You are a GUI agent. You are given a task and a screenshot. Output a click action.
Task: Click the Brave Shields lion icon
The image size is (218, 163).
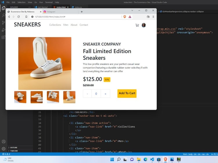[125, 17]
